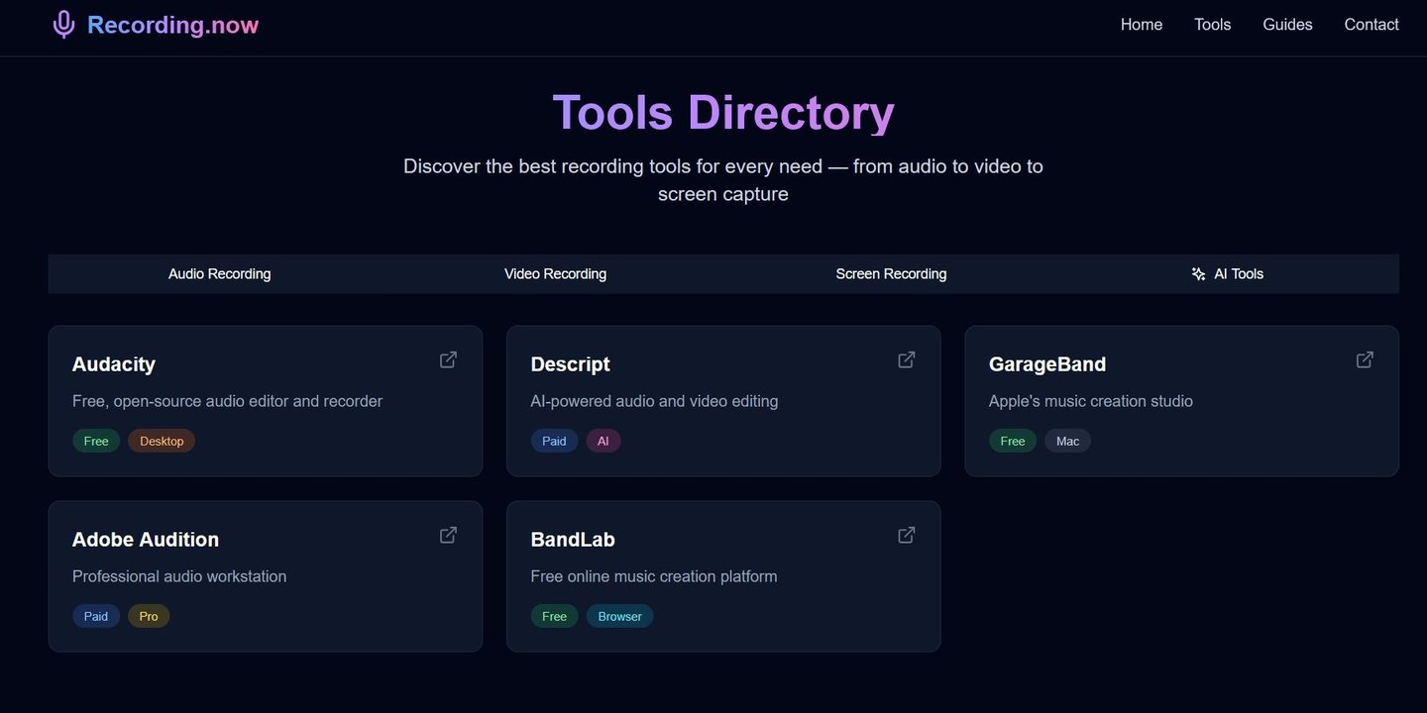The image size is (1427, 713).
Task: Open BandLab external link icon
Action: [x=906, y=535]
